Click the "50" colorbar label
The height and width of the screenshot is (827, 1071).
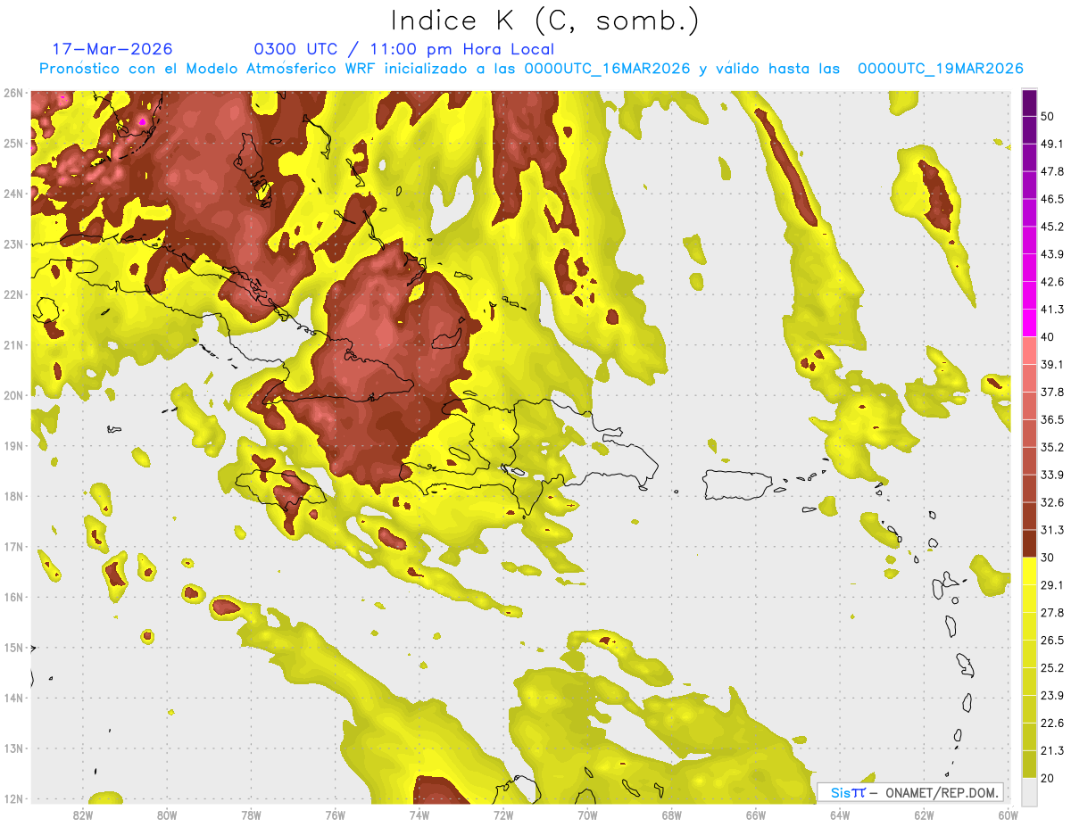pyautogui.click(x=1048, y=117)
